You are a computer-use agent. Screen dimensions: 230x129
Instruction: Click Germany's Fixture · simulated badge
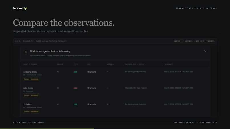click(31, 79)
